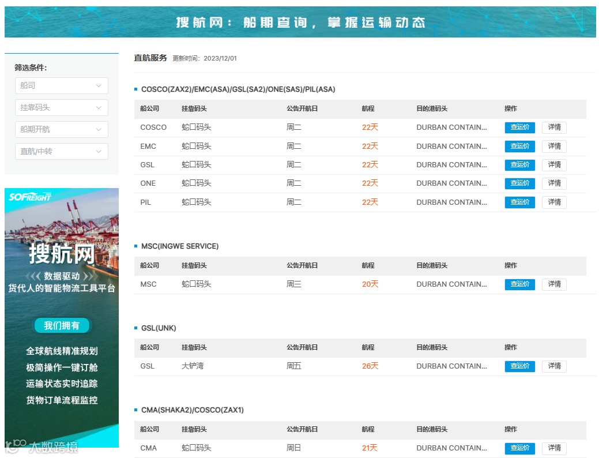The width and height of the screenshot is (599, 458).
Task: Click the SOFreight logo in the banner ad
Action: [x=30, y=197]
